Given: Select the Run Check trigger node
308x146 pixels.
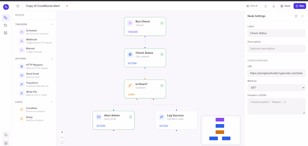Looking at the screenshot, I should tap(145, 27).
